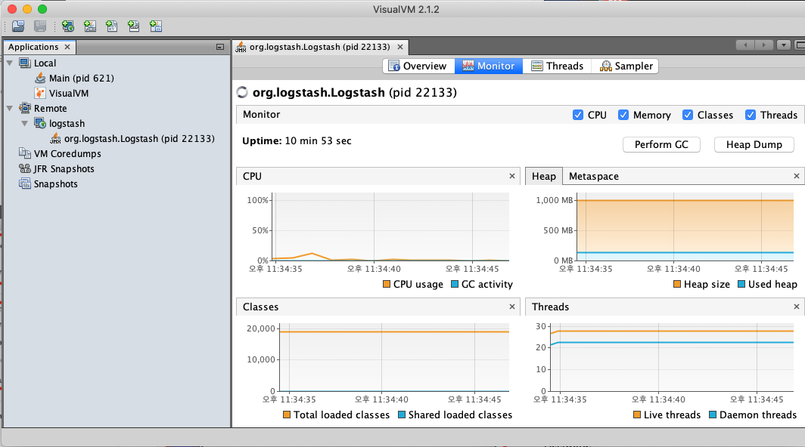This screenshot has width=805, height=447.
Task: Click the Perform GC button
Action: click(x=661, y=144)
